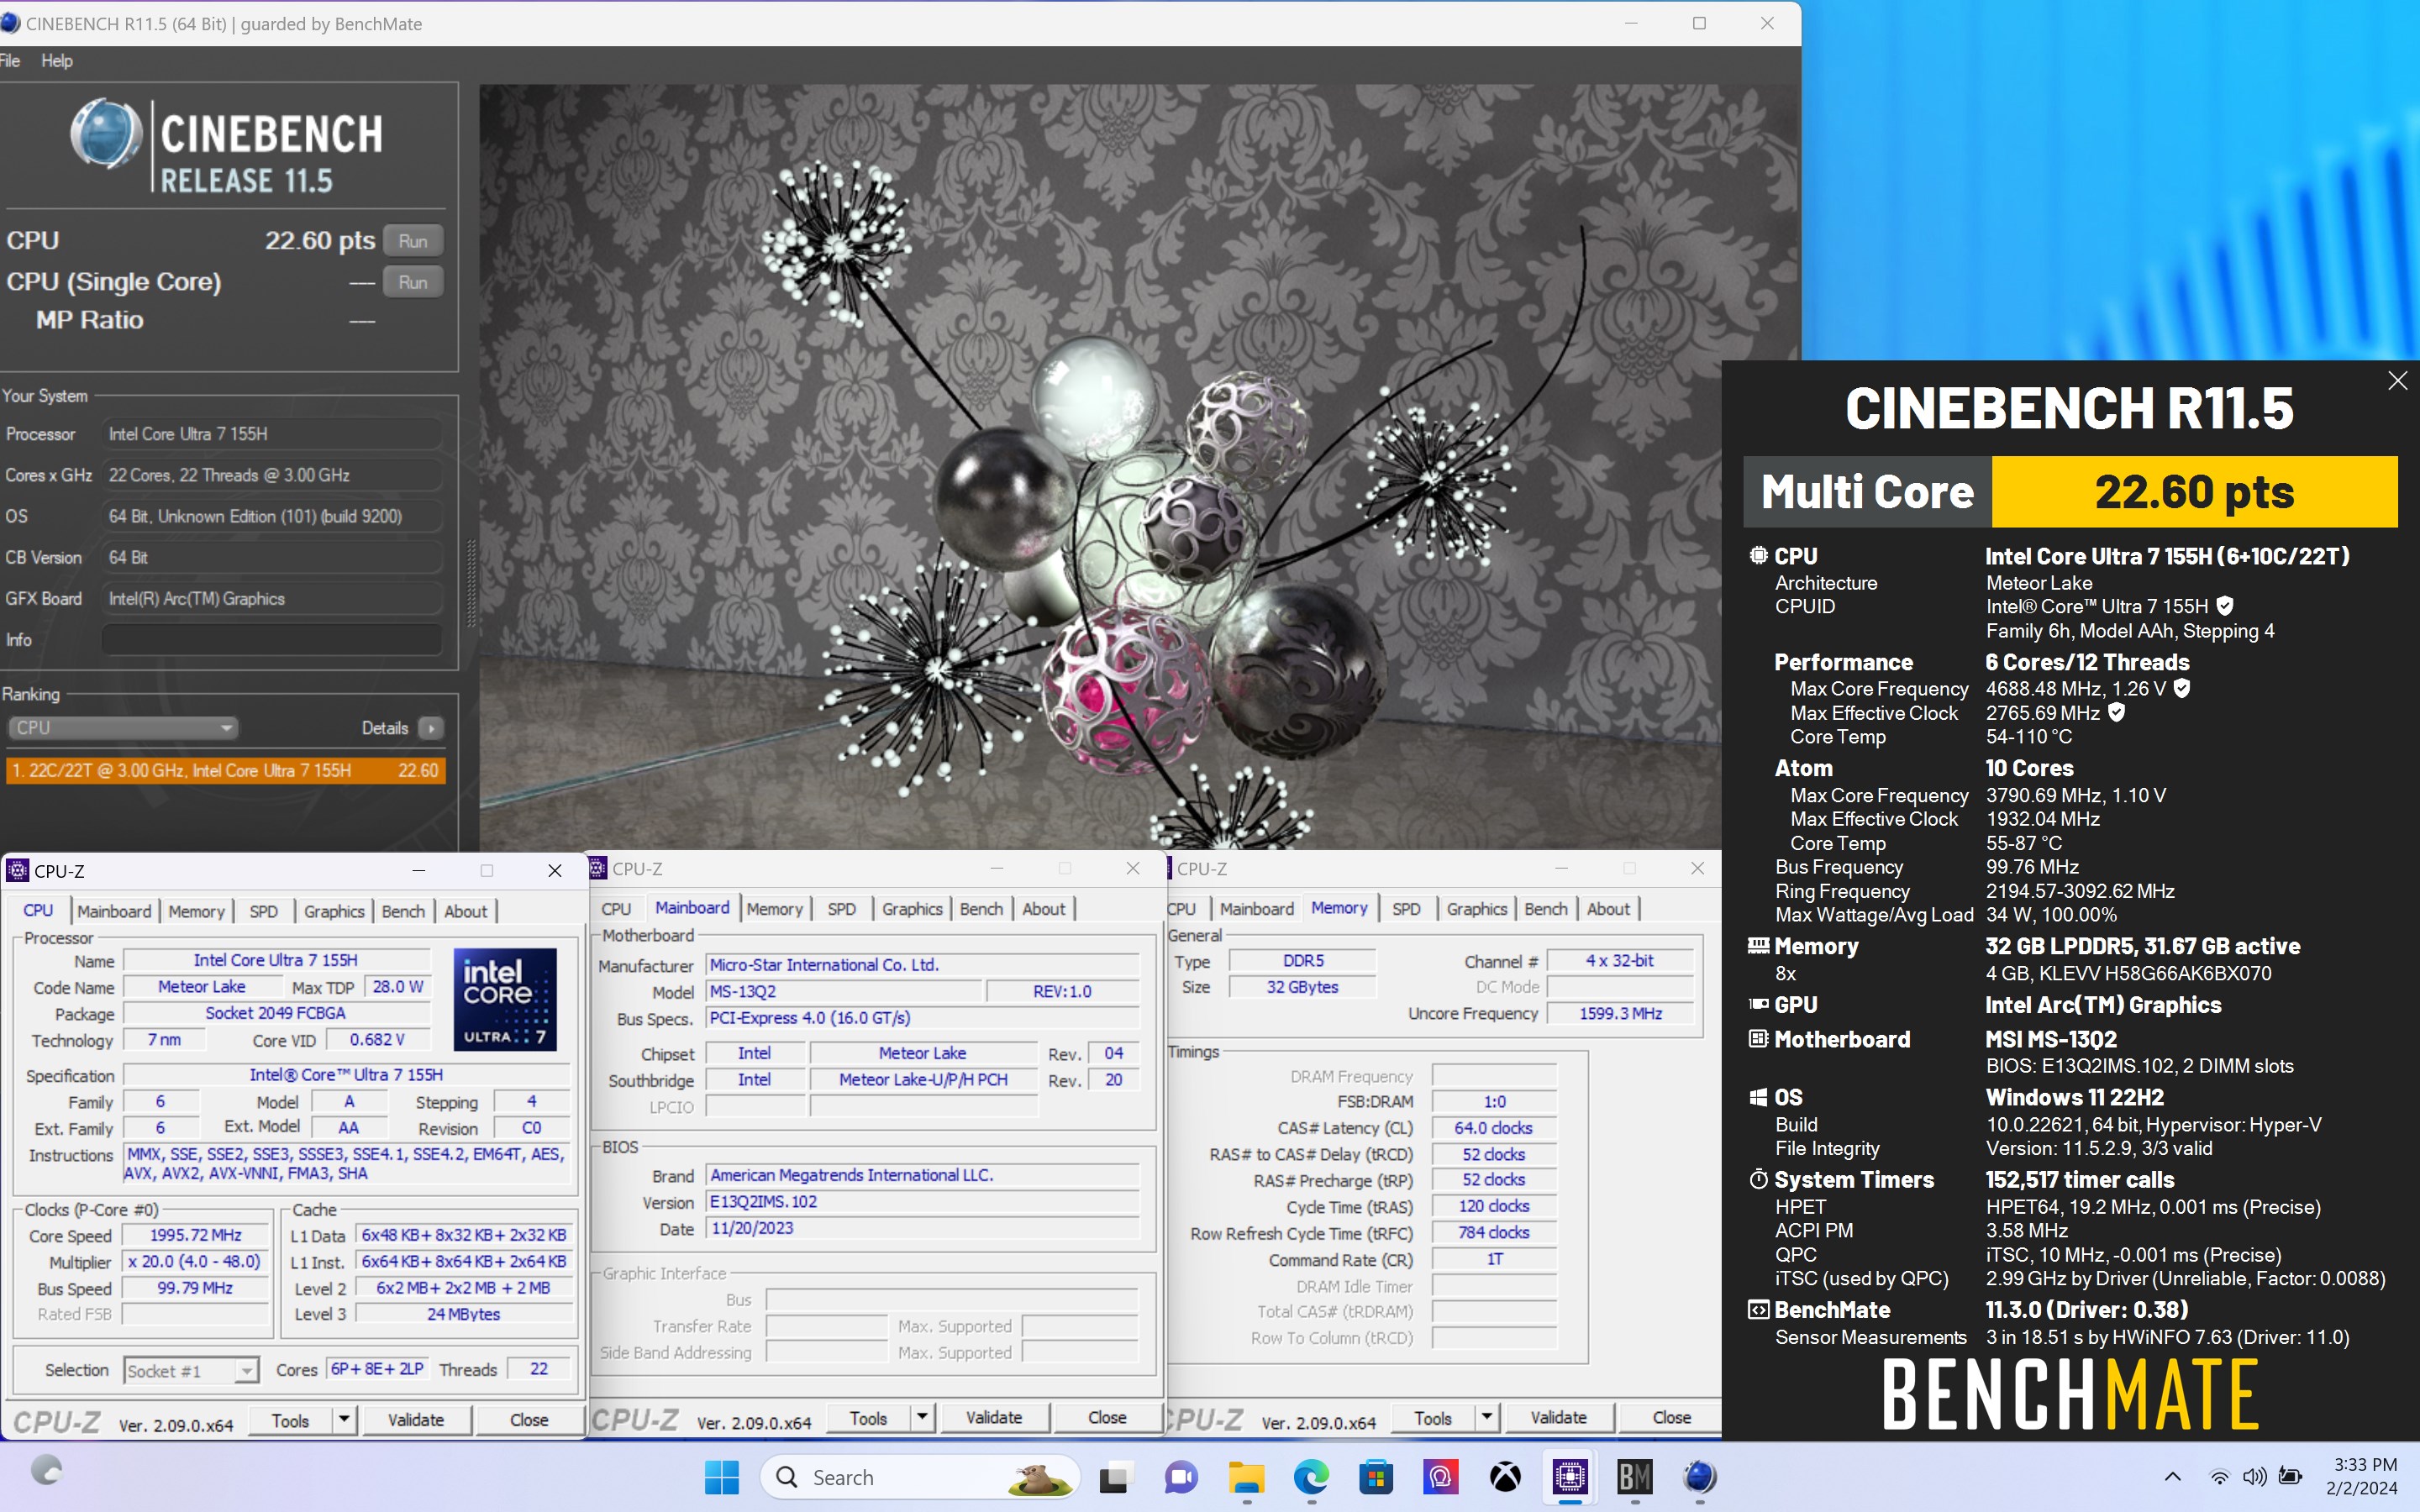
Task: Minimize the left CPU-Z window
Action: tap(418, 871)
